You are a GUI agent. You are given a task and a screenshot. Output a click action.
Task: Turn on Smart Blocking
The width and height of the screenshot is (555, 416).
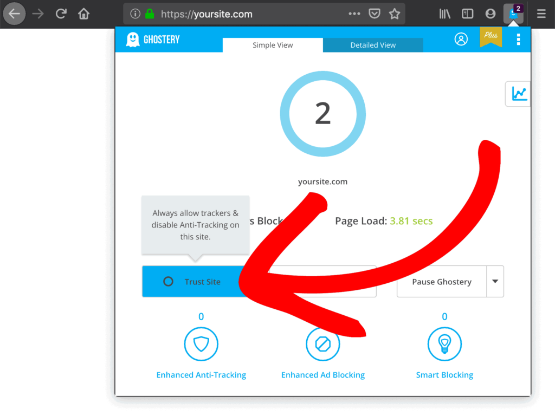[444, 344]
